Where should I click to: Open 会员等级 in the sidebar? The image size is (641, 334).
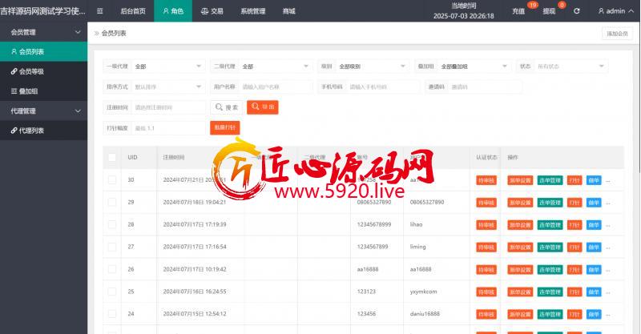coord(32,71)
